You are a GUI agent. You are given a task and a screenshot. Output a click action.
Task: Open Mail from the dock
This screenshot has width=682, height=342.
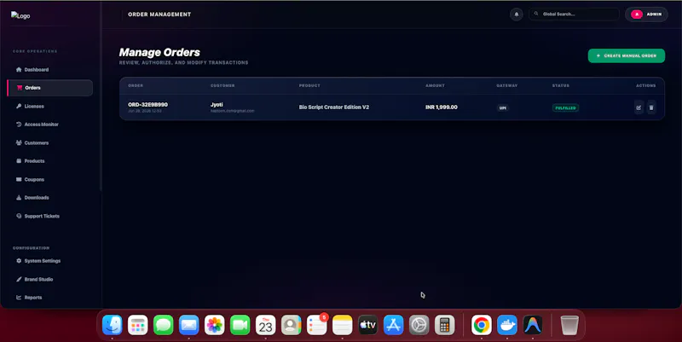188,325
